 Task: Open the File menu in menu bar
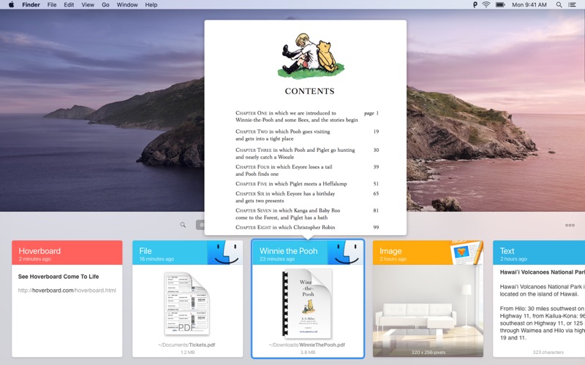[52, 5]
